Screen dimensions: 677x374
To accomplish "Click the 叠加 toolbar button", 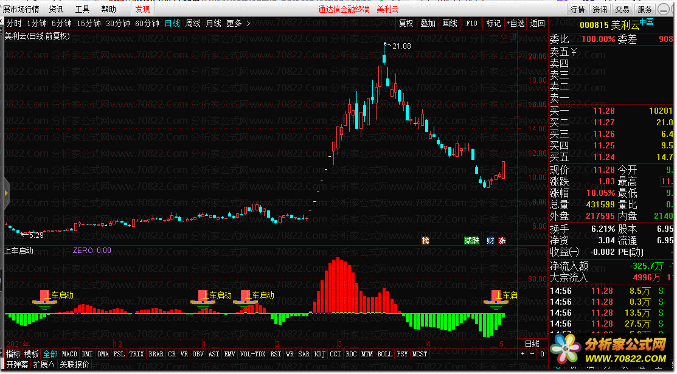I will (x=428, y=23).
